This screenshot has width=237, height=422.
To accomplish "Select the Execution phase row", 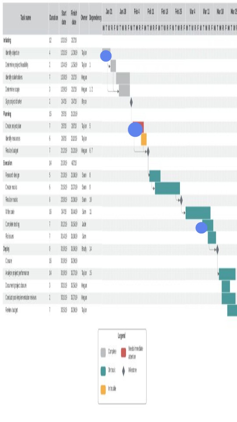I will [x=119, y=163].
